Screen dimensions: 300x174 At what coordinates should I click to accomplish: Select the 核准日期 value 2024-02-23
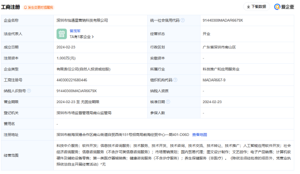pyautogui.click(x=212, y=102)
